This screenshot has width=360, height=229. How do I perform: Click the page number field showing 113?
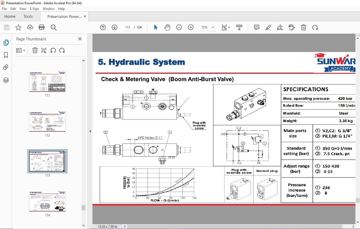128,27
